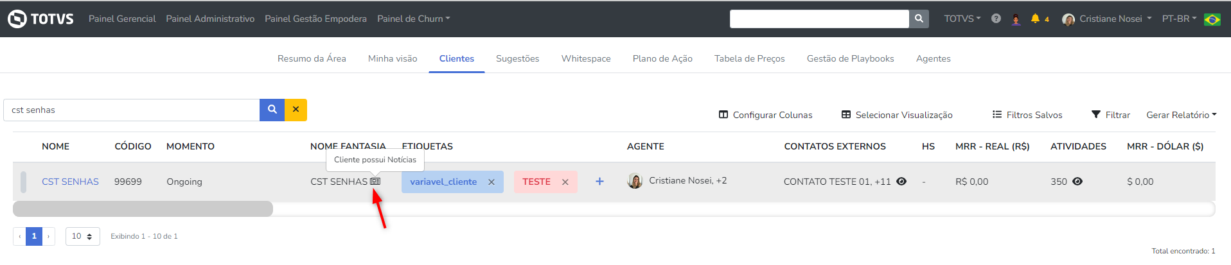The image size is (1231, 265).
Task: Expand the Painel de Churn dropdown
Action: (x=413, y=19)
